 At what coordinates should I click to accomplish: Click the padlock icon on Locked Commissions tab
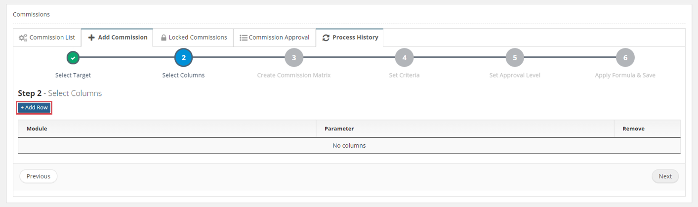pos(164,38)
